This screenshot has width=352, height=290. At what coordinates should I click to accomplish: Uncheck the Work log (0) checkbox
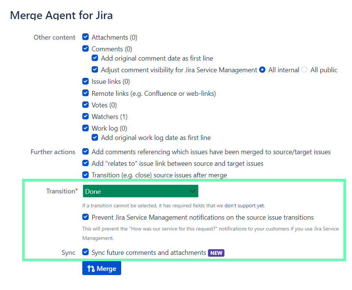click(85, 128)
